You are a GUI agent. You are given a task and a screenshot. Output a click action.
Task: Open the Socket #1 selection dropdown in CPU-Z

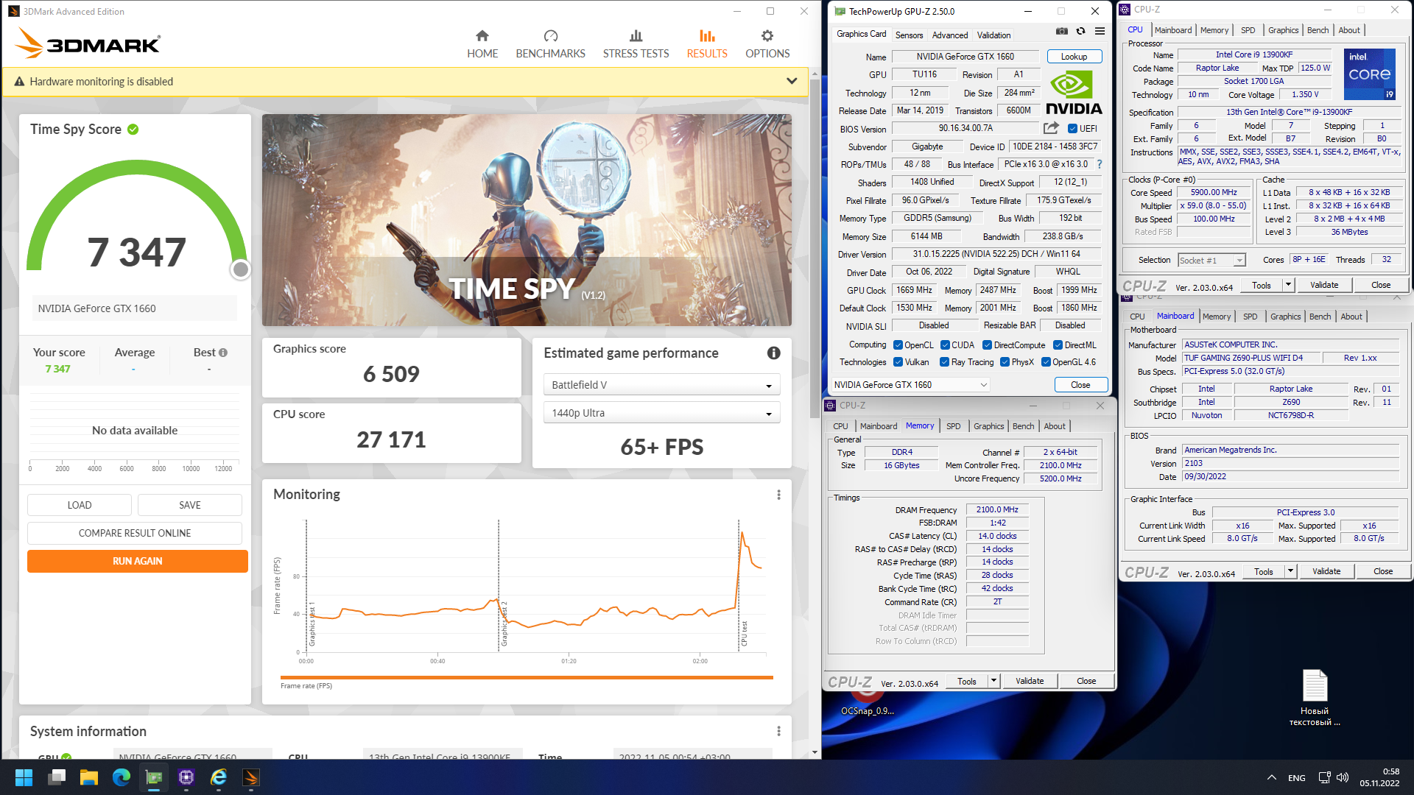click(x=1211, y=260)
